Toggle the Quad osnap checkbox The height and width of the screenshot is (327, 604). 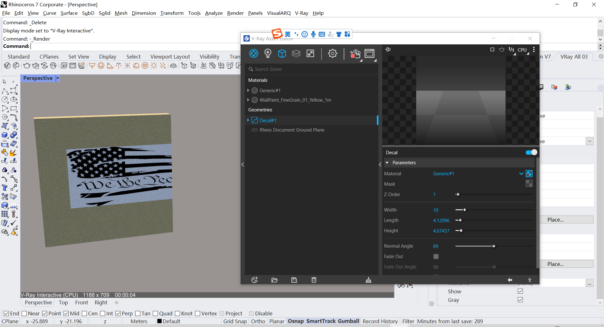click(155, 313)
